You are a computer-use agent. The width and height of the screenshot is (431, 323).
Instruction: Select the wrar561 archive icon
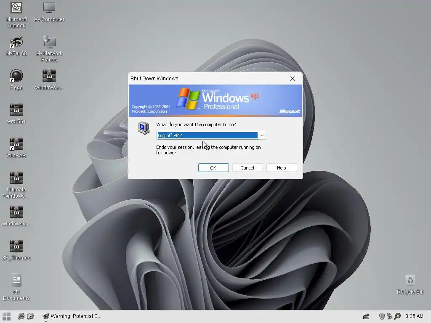16,114
